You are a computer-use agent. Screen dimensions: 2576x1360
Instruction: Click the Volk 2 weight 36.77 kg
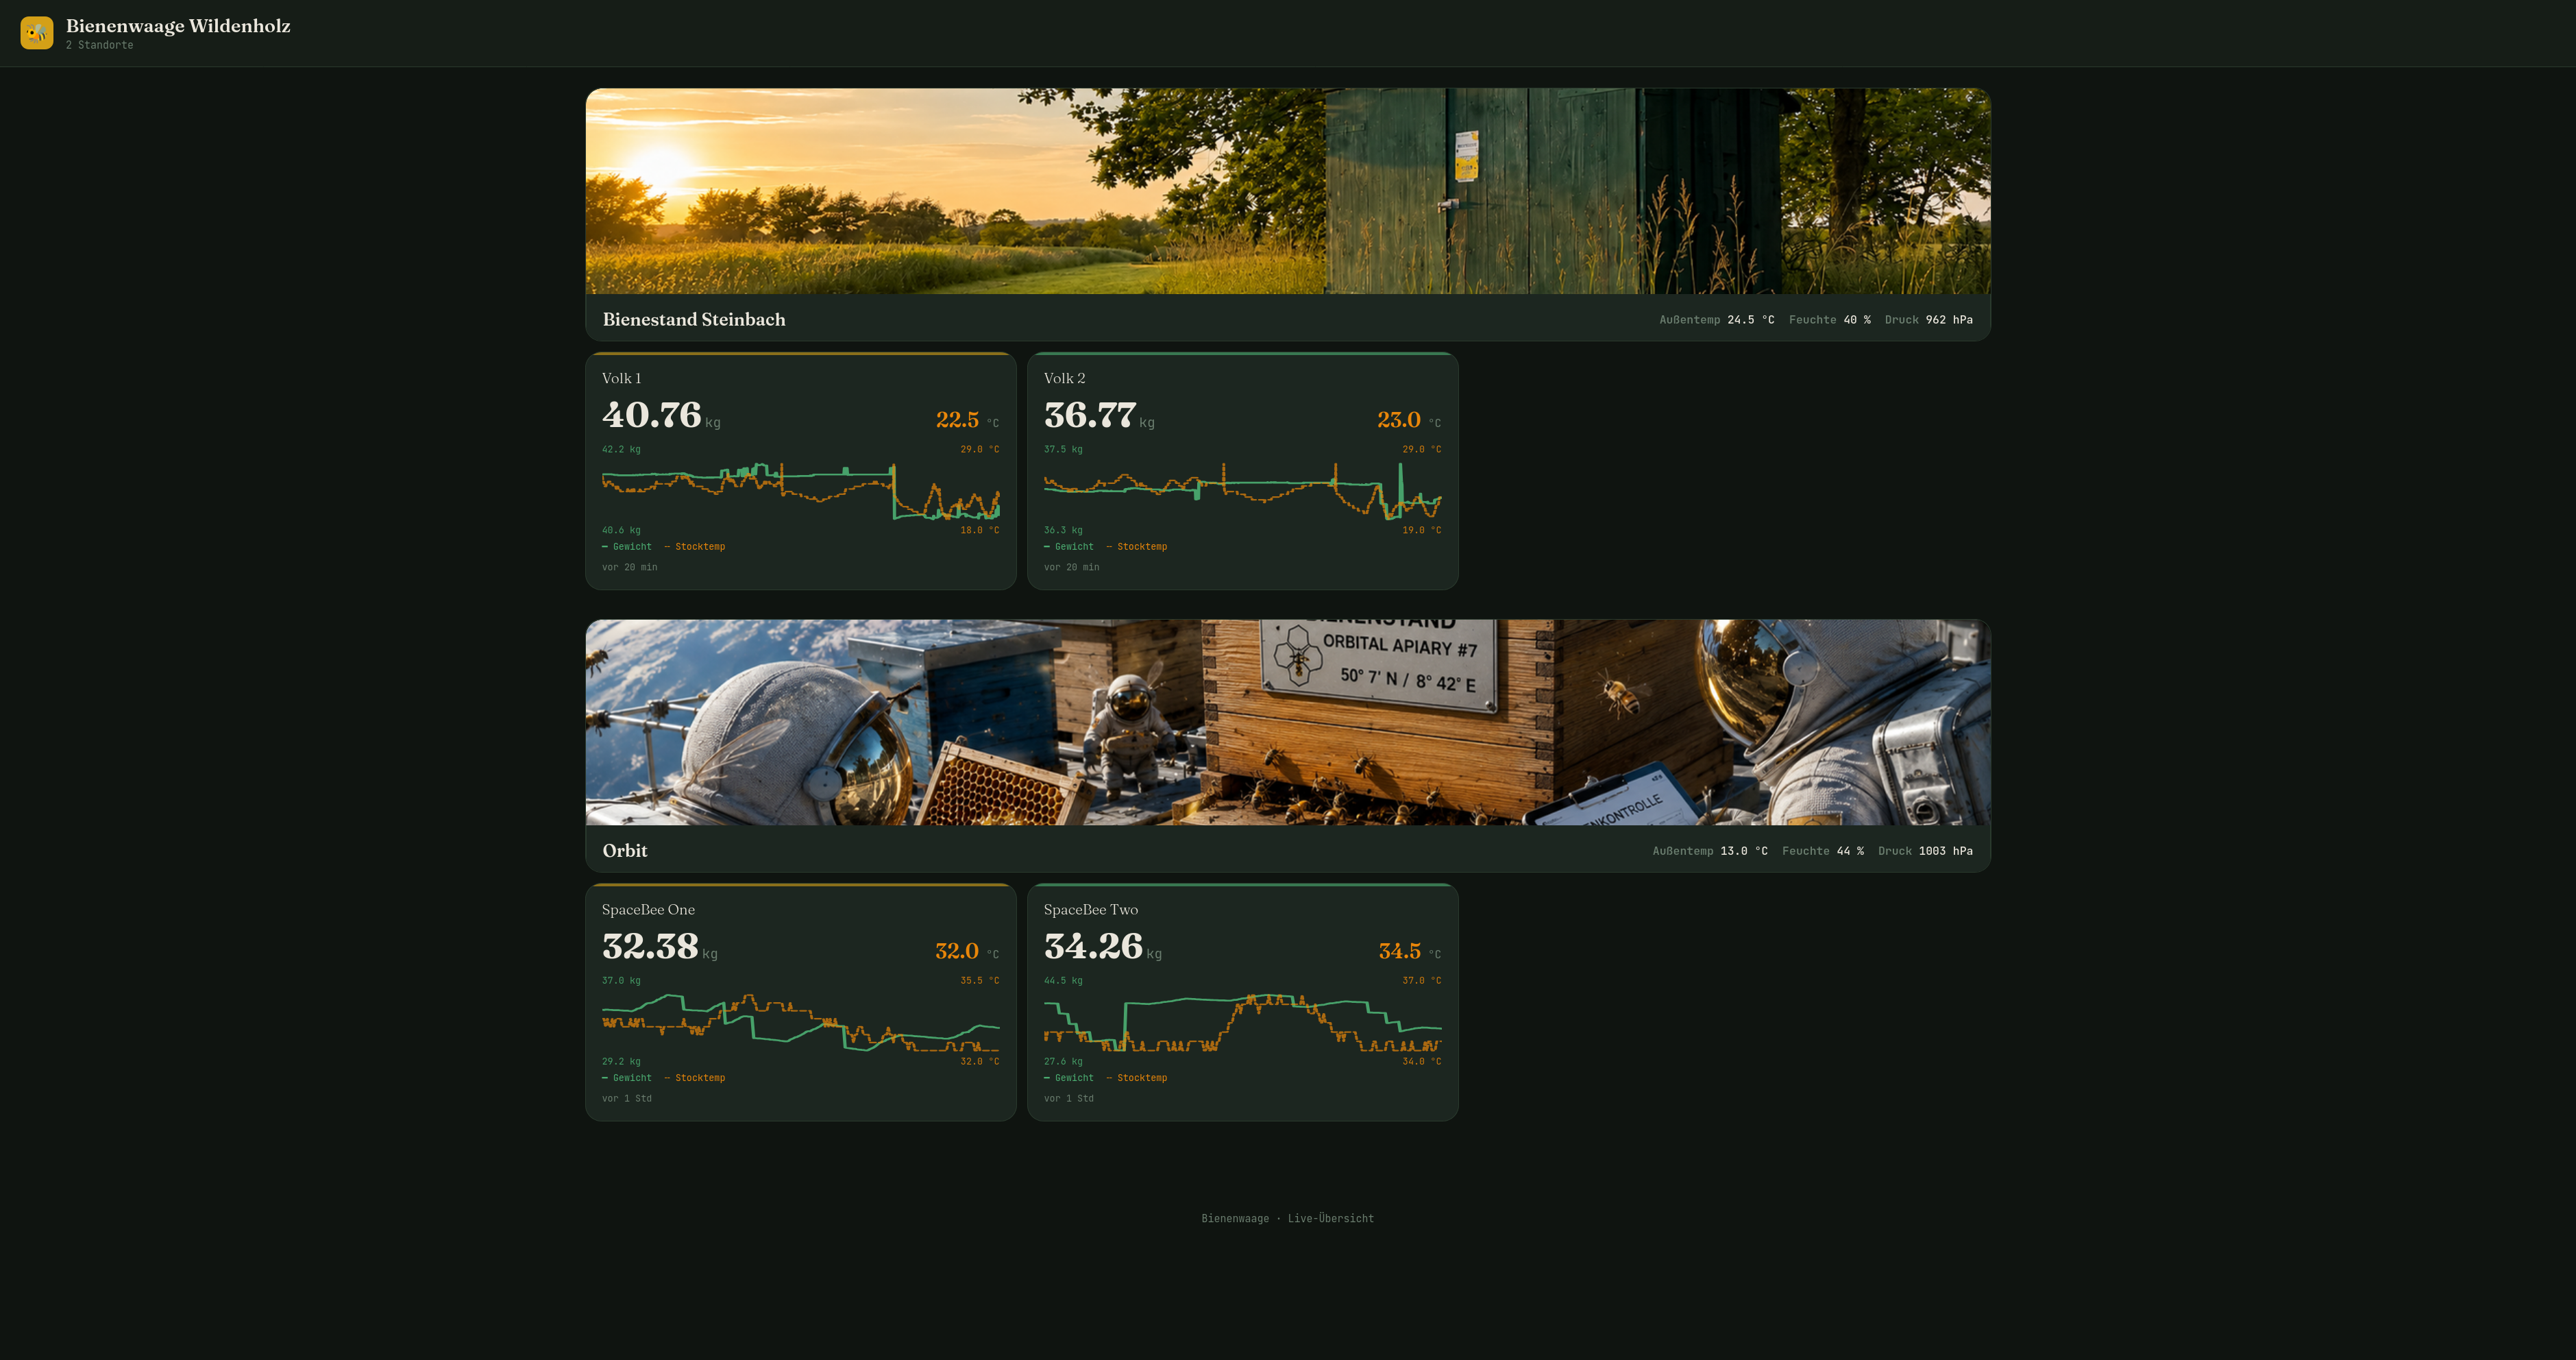[x=1099, y=415]
